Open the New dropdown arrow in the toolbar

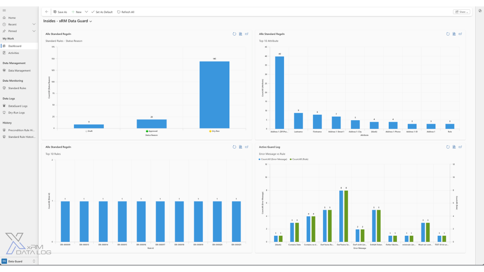click(x=87, y=12)
